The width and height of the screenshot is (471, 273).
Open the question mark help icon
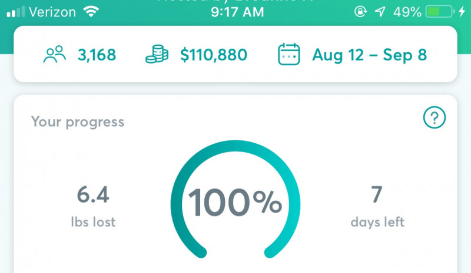[x=434, y=117]
